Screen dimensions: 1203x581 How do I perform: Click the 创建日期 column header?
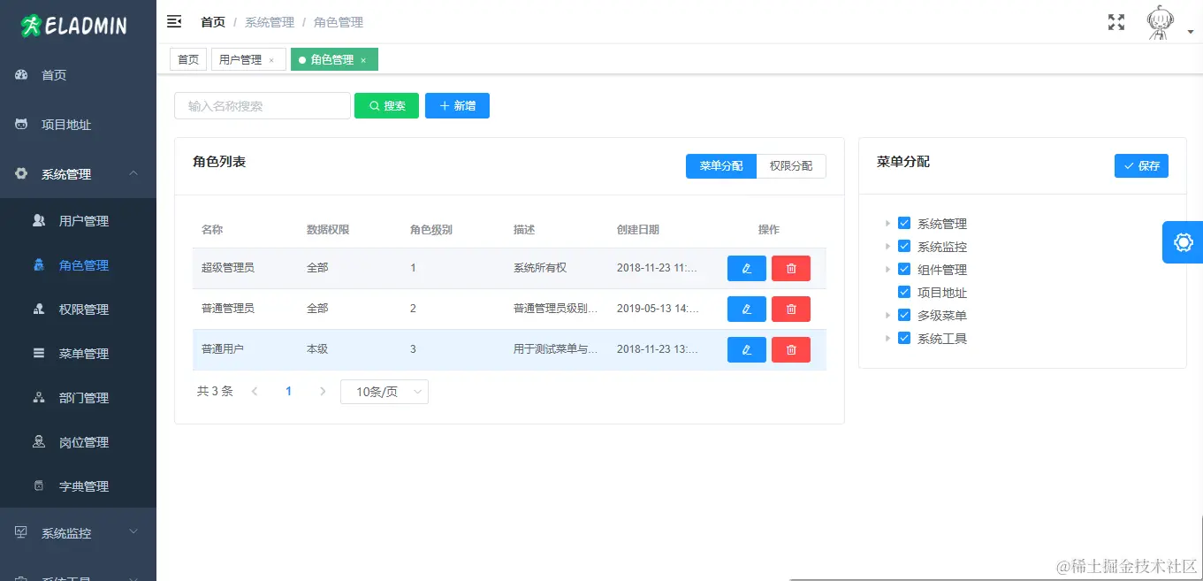click(x=638, y=229)
